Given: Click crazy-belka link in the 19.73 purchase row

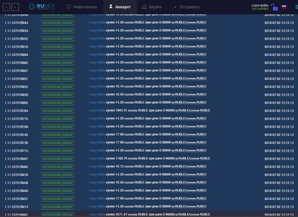Looking at the screenshot, I should pos(97,167).
